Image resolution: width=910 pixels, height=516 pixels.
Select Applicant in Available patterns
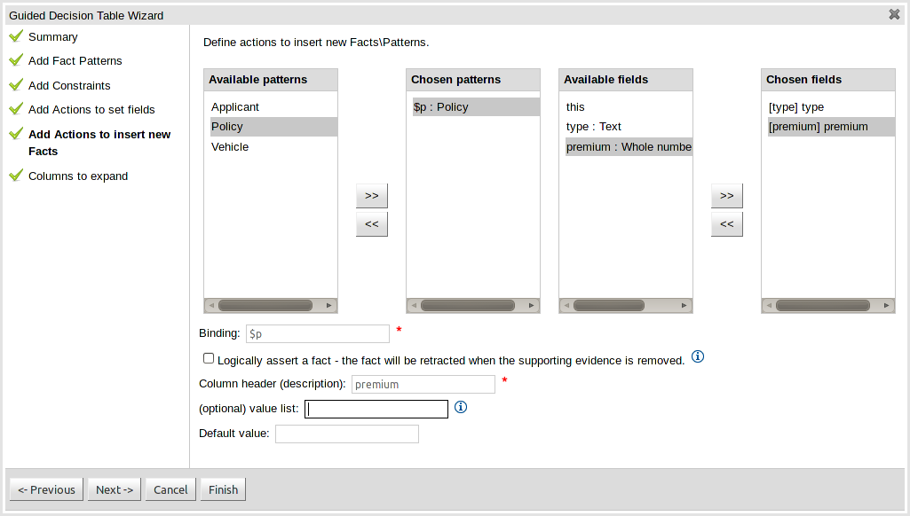pyautogui.click(x=235, y=107)
